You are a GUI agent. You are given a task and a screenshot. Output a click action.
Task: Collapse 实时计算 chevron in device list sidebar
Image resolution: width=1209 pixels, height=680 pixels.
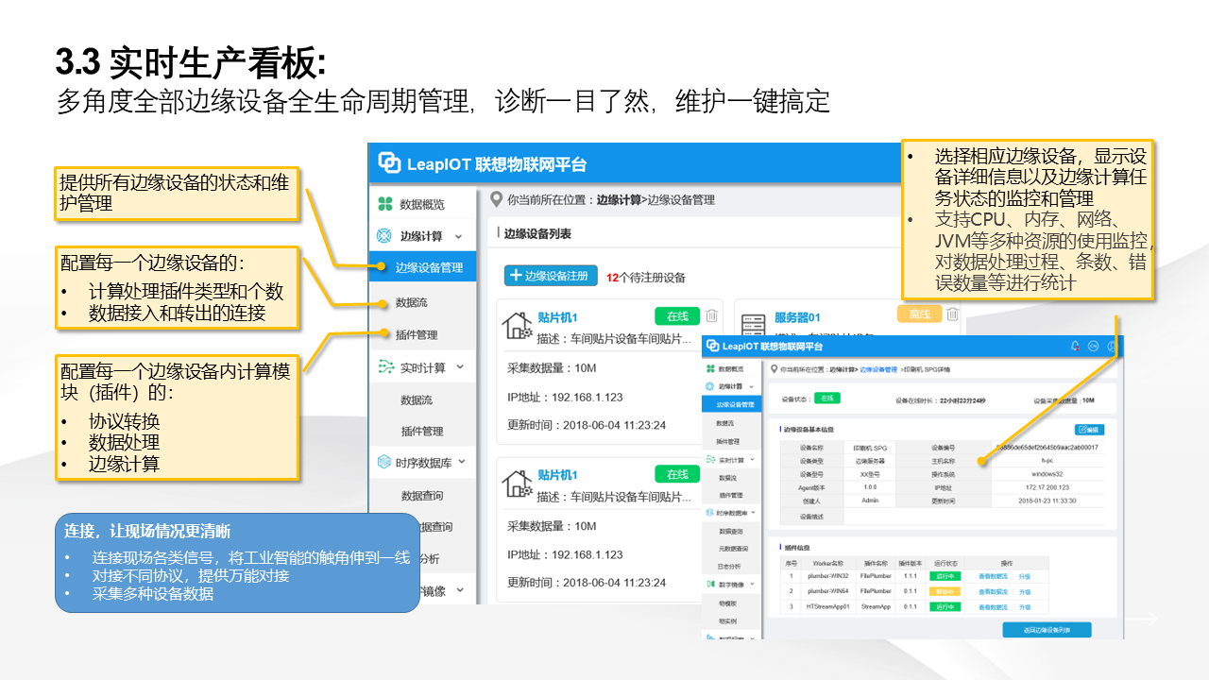[x=461, y=366]
